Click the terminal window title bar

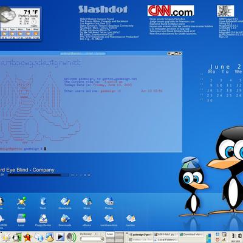[91, 53]
